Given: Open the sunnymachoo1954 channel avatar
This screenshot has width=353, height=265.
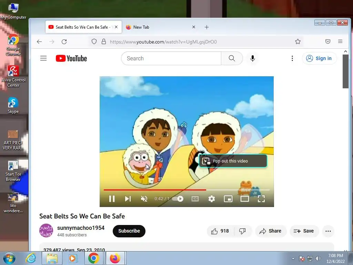Looking at the screenshot, I should pyautogui.click(x=46, y=230).
